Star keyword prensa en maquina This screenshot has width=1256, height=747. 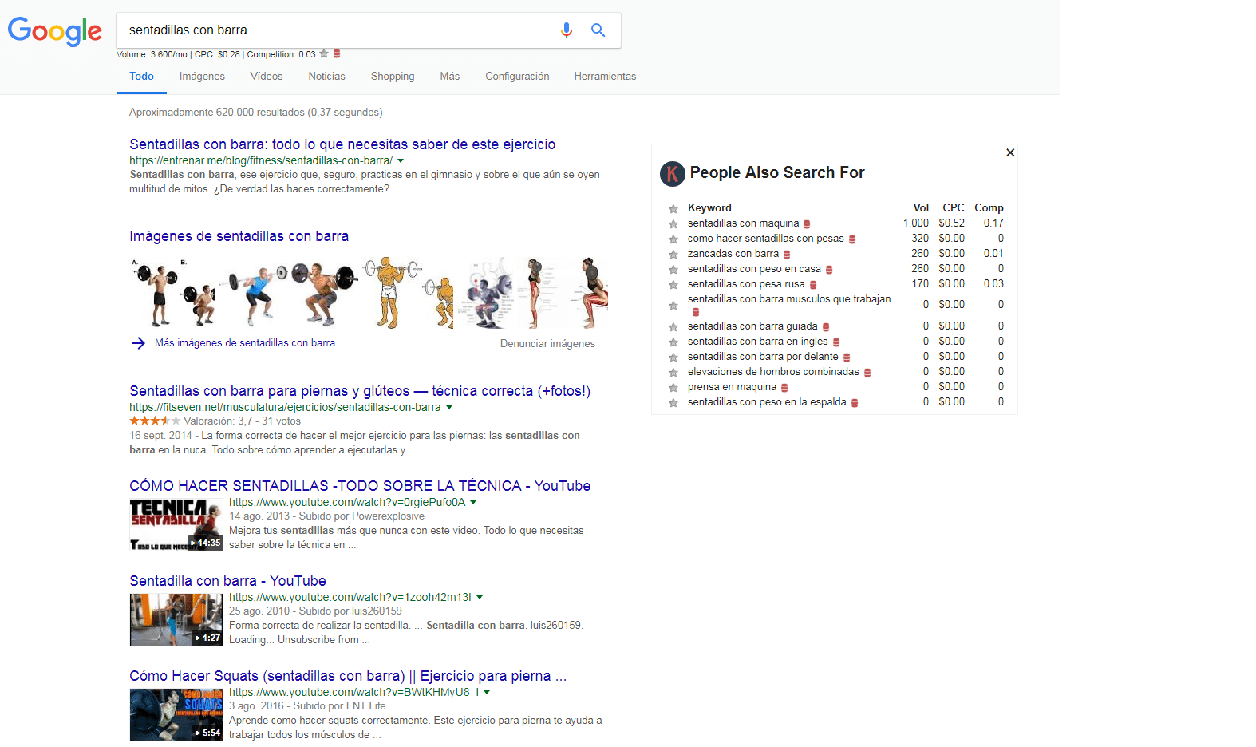coord(673,388)
